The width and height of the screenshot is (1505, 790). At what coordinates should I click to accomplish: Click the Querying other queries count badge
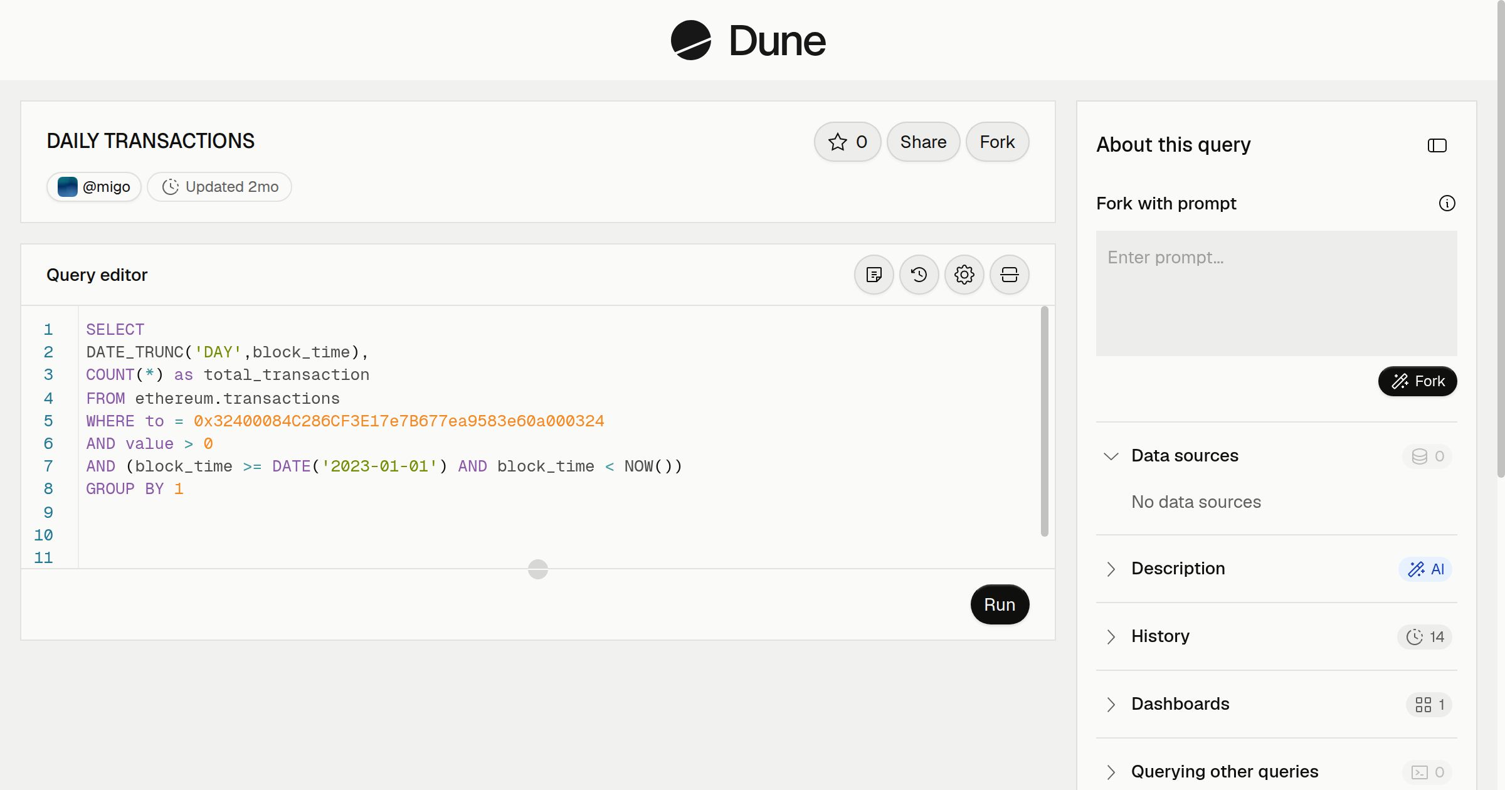pos(1427,772)
